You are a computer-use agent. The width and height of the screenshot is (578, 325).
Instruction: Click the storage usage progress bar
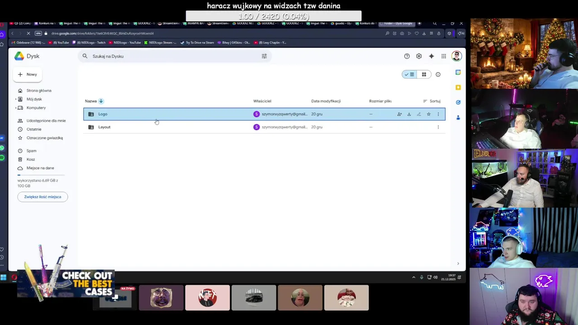(41, 175)
